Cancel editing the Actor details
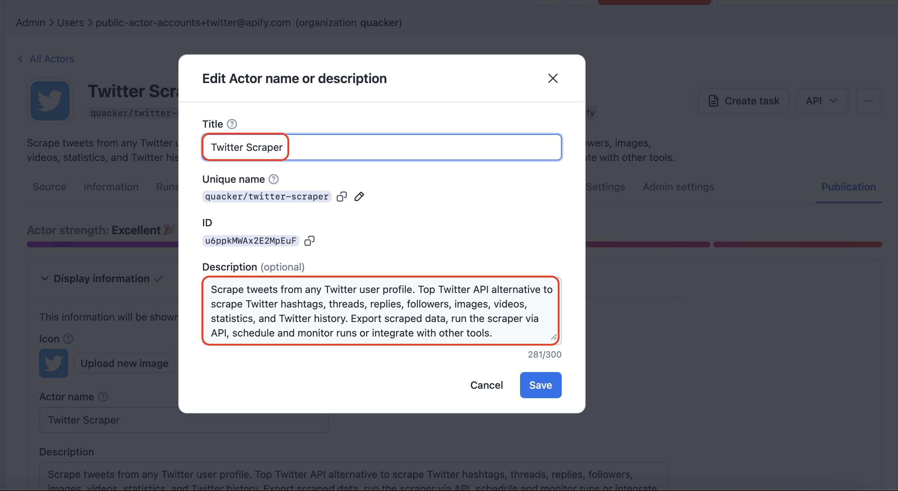Screen dimensions: 898x491 [x=486, y=385]
